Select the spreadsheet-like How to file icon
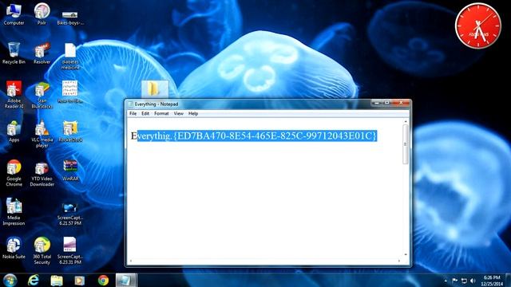511x287 pixels. tap(70, 92)
